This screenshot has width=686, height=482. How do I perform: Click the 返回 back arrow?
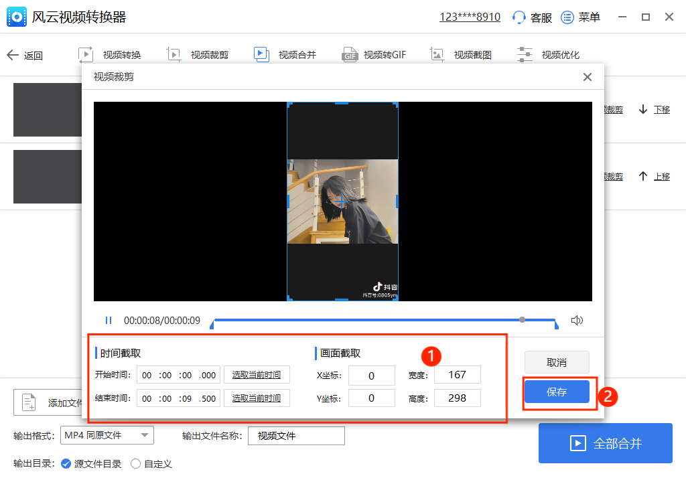25,54
